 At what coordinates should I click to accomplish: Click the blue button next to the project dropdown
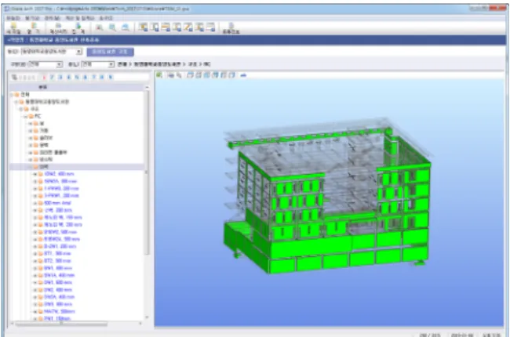(110, 52)
